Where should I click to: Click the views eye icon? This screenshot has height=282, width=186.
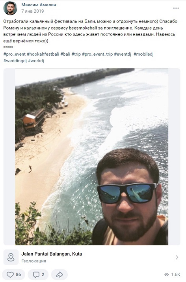point(167,275)
